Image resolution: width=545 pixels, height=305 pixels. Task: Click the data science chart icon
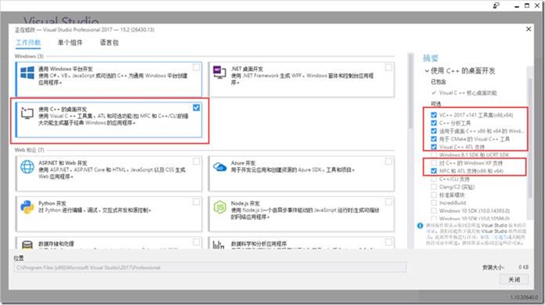218,245
